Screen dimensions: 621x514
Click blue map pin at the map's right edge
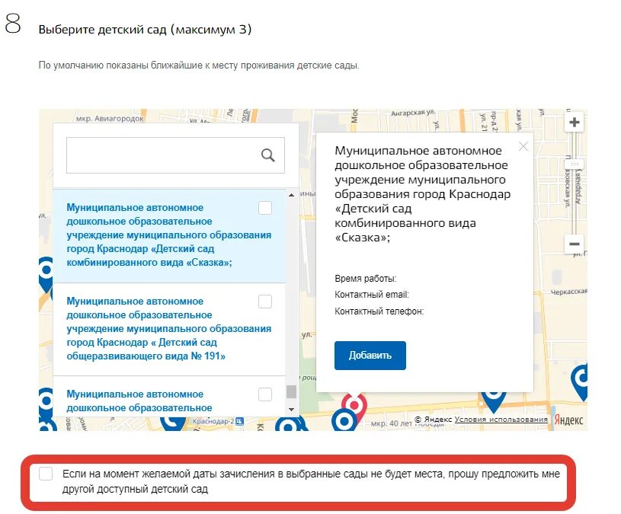point(580,382)
